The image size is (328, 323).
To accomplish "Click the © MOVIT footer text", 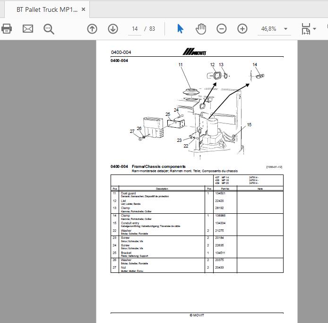I will tap(197, 315).
